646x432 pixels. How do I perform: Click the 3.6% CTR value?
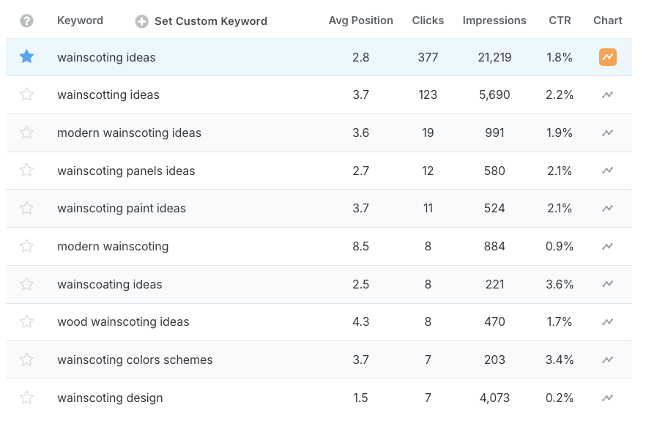560,284
